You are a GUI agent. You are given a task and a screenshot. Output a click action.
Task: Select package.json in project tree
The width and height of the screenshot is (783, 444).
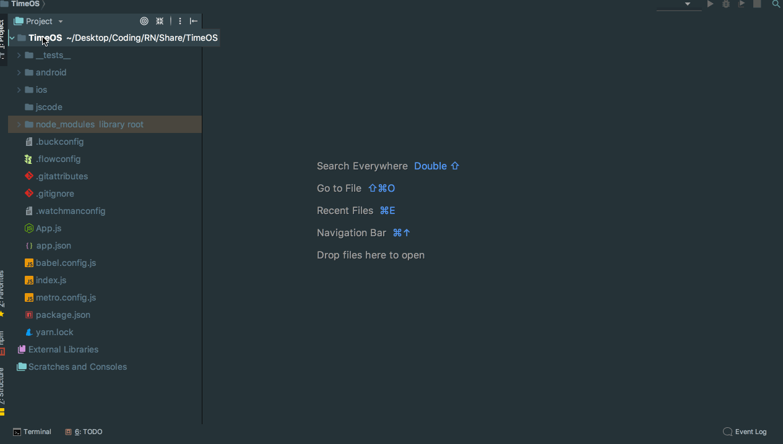pos(63,315)
